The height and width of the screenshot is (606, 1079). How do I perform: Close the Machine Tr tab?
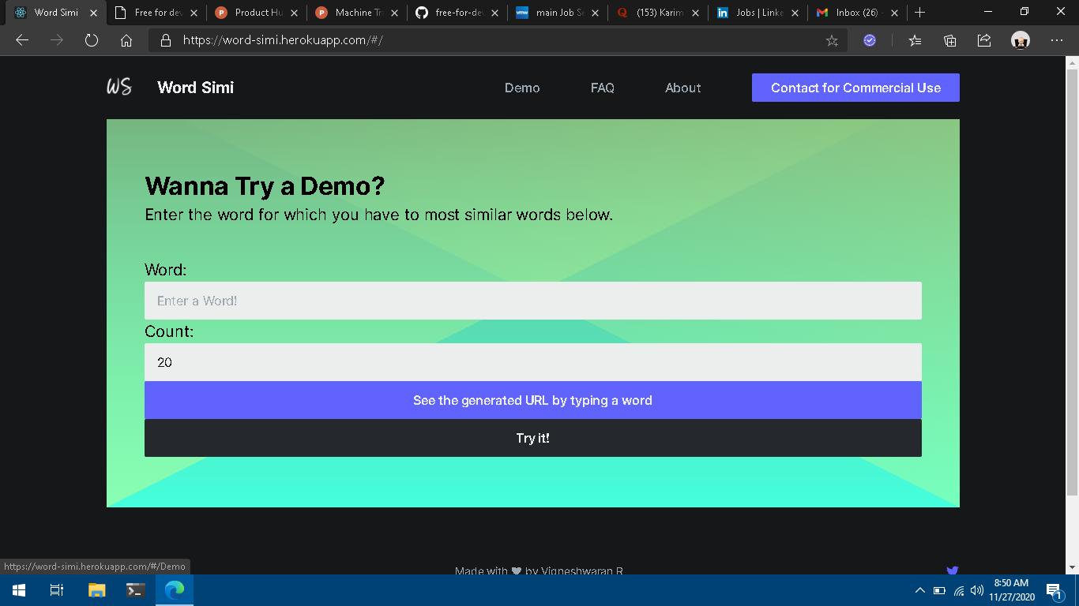point(394,13)
